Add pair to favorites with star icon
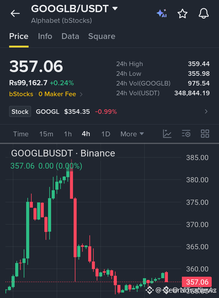219x298 pixels. point(182,13)
